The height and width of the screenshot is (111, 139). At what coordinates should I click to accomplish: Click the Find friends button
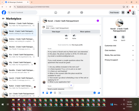click(114, 12)
